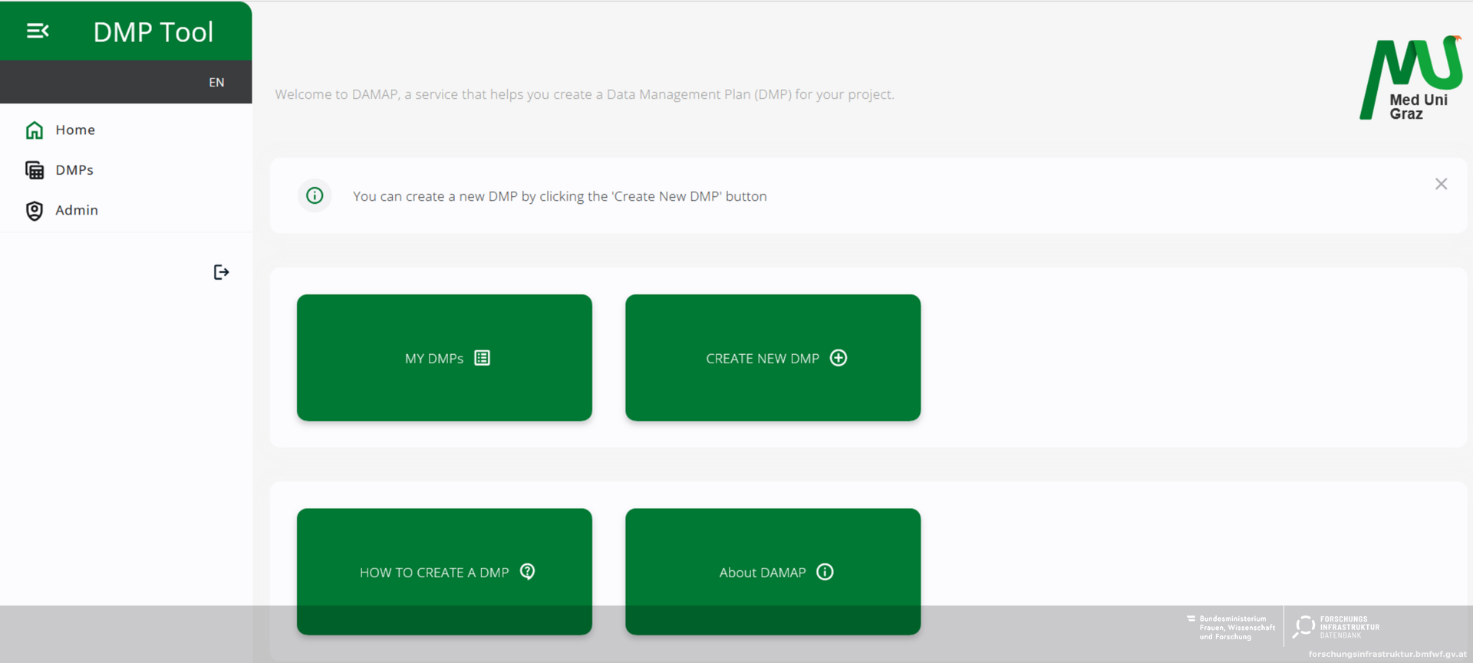Click the Home house icon
1473x663 pixels.
35,130
